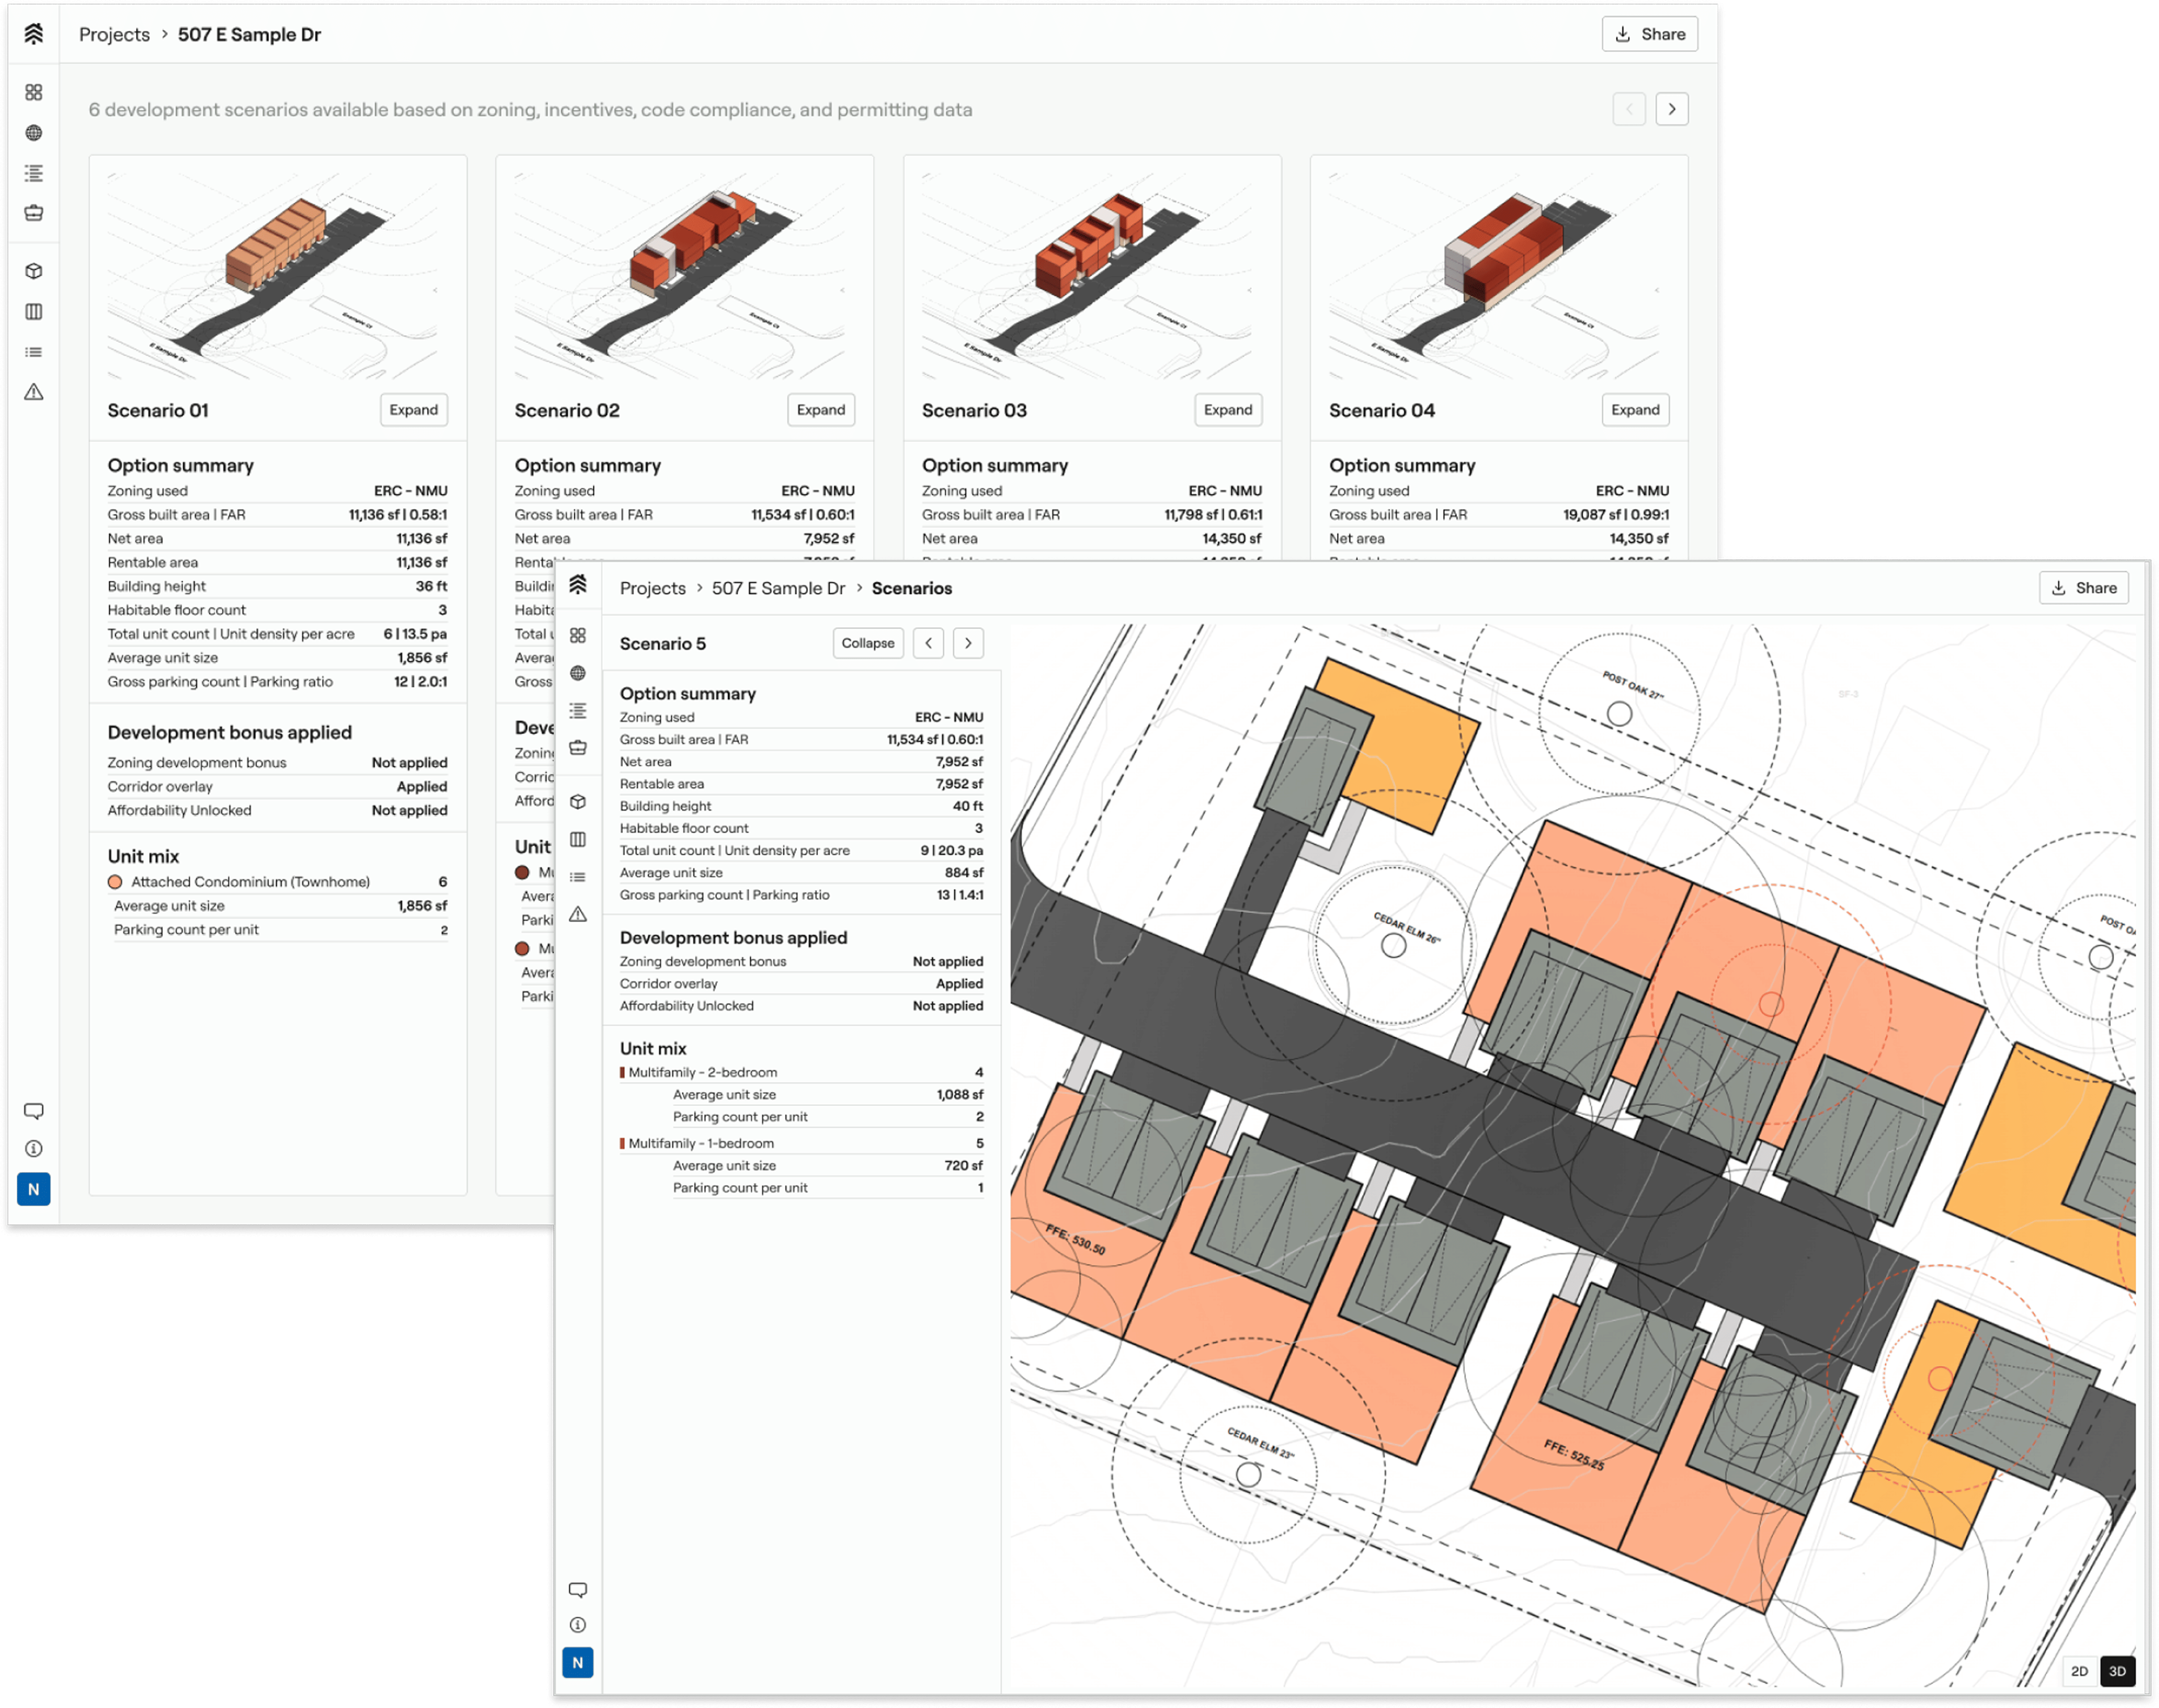Expand Scenario 01 card
Viewport: 2159px width, 1708px height.
(414, 410)
